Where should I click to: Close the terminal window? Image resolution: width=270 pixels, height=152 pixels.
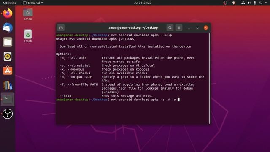click(206, 28)
